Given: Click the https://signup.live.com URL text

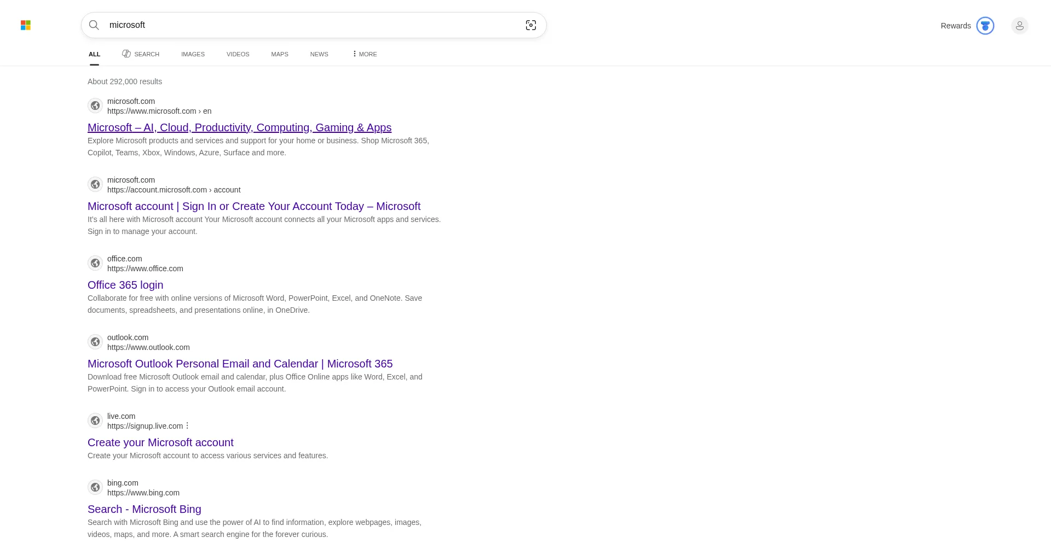Looking at the screenshot, I should coord(145,426).
